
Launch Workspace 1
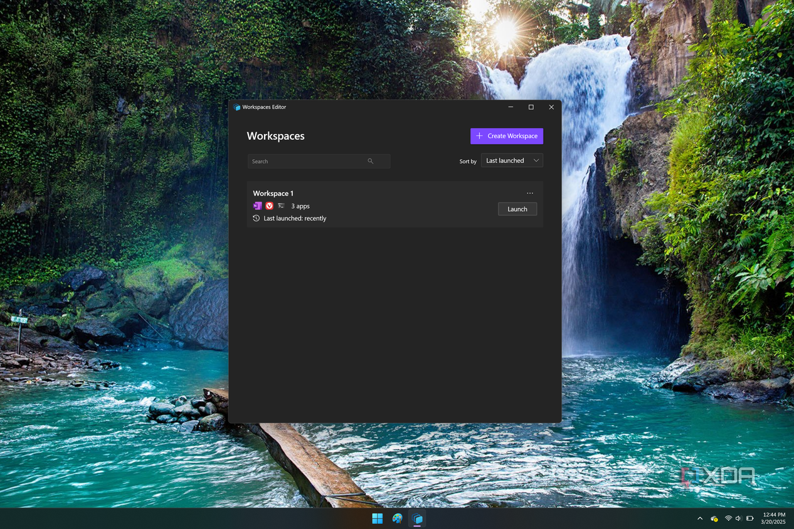(517, 209)
